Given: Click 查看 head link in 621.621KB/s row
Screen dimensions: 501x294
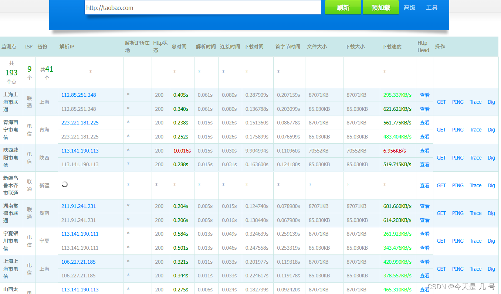Looking at the screenshot, I should coord(424,109).
